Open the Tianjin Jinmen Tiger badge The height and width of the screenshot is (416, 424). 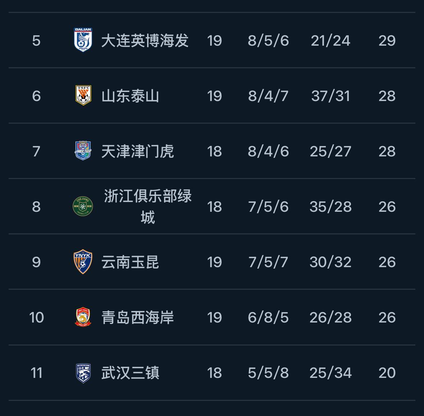tap(83, 151)
